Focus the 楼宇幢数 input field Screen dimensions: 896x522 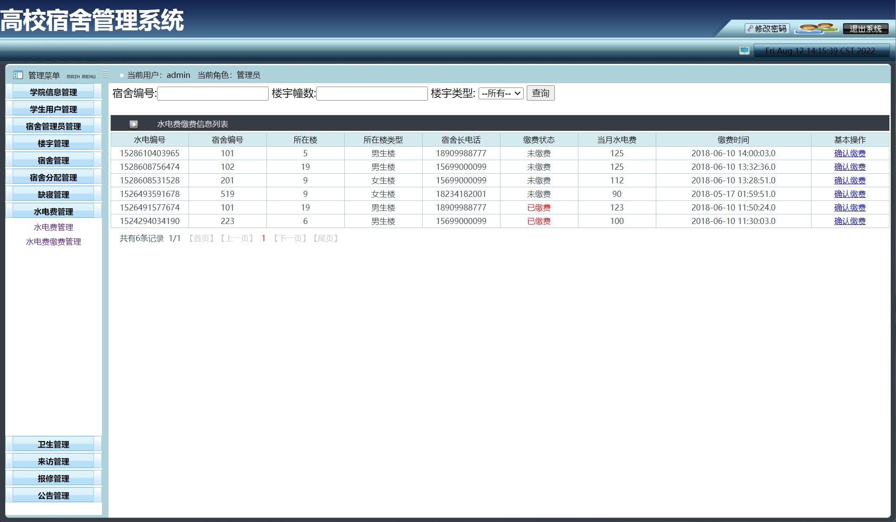coord(372,94)
